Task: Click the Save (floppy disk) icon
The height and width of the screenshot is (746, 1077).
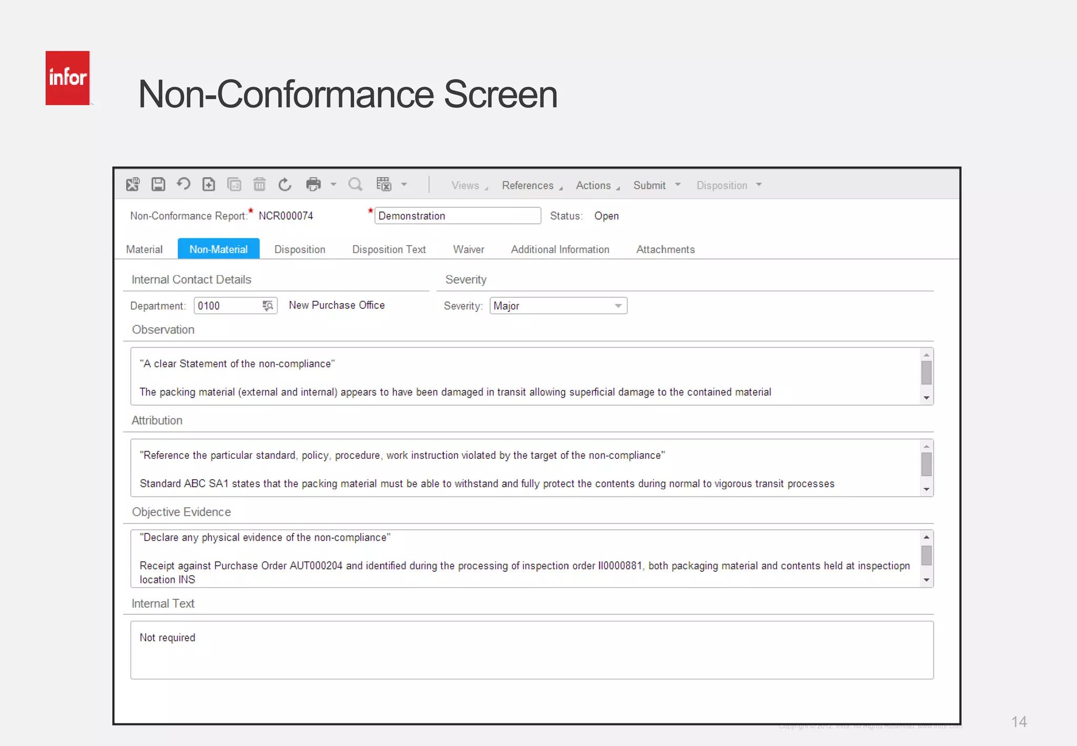Action: coord(158,185)
